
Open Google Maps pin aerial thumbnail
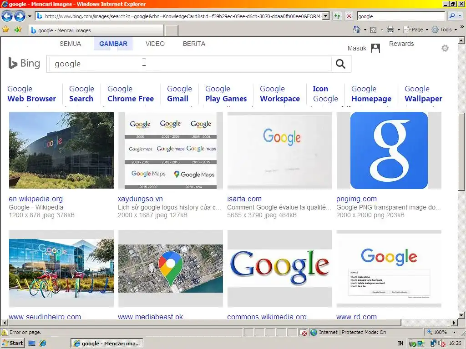coord(171,268)
